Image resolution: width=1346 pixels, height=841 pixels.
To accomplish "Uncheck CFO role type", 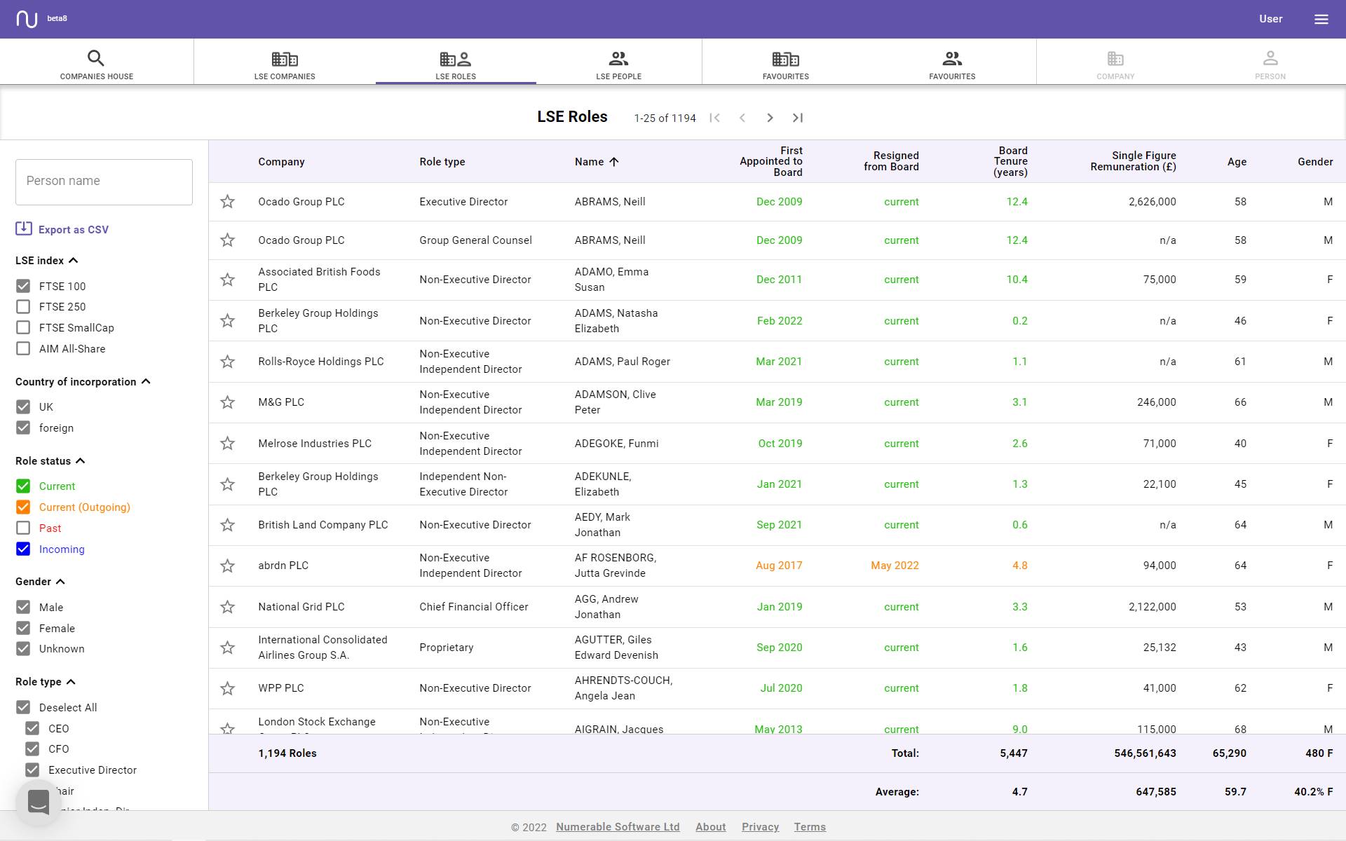I will pyautogui.click(x=32, y=748).
